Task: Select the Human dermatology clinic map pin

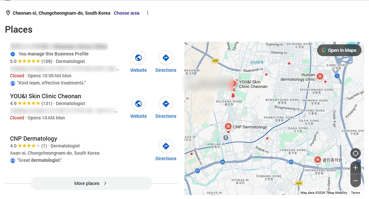Action: (x=320, y=76)
